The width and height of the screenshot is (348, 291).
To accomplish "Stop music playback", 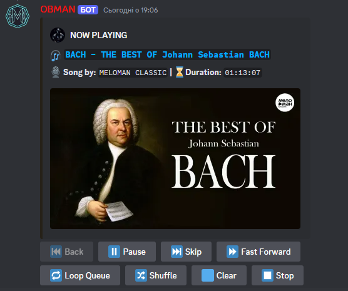I will (x=277, y=275).
